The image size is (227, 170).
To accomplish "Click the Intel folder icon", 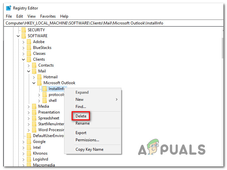I will pos(29,147).
